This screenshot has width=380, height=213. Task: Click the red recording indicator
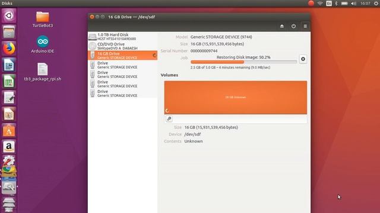[x=311, y=3]
